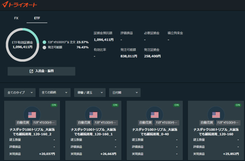Click the US flag icon above the title ナスダック100トリプル_大暴落でも継続運用_120-160
This screenshot has height=161, width=245.
[216, 115]
